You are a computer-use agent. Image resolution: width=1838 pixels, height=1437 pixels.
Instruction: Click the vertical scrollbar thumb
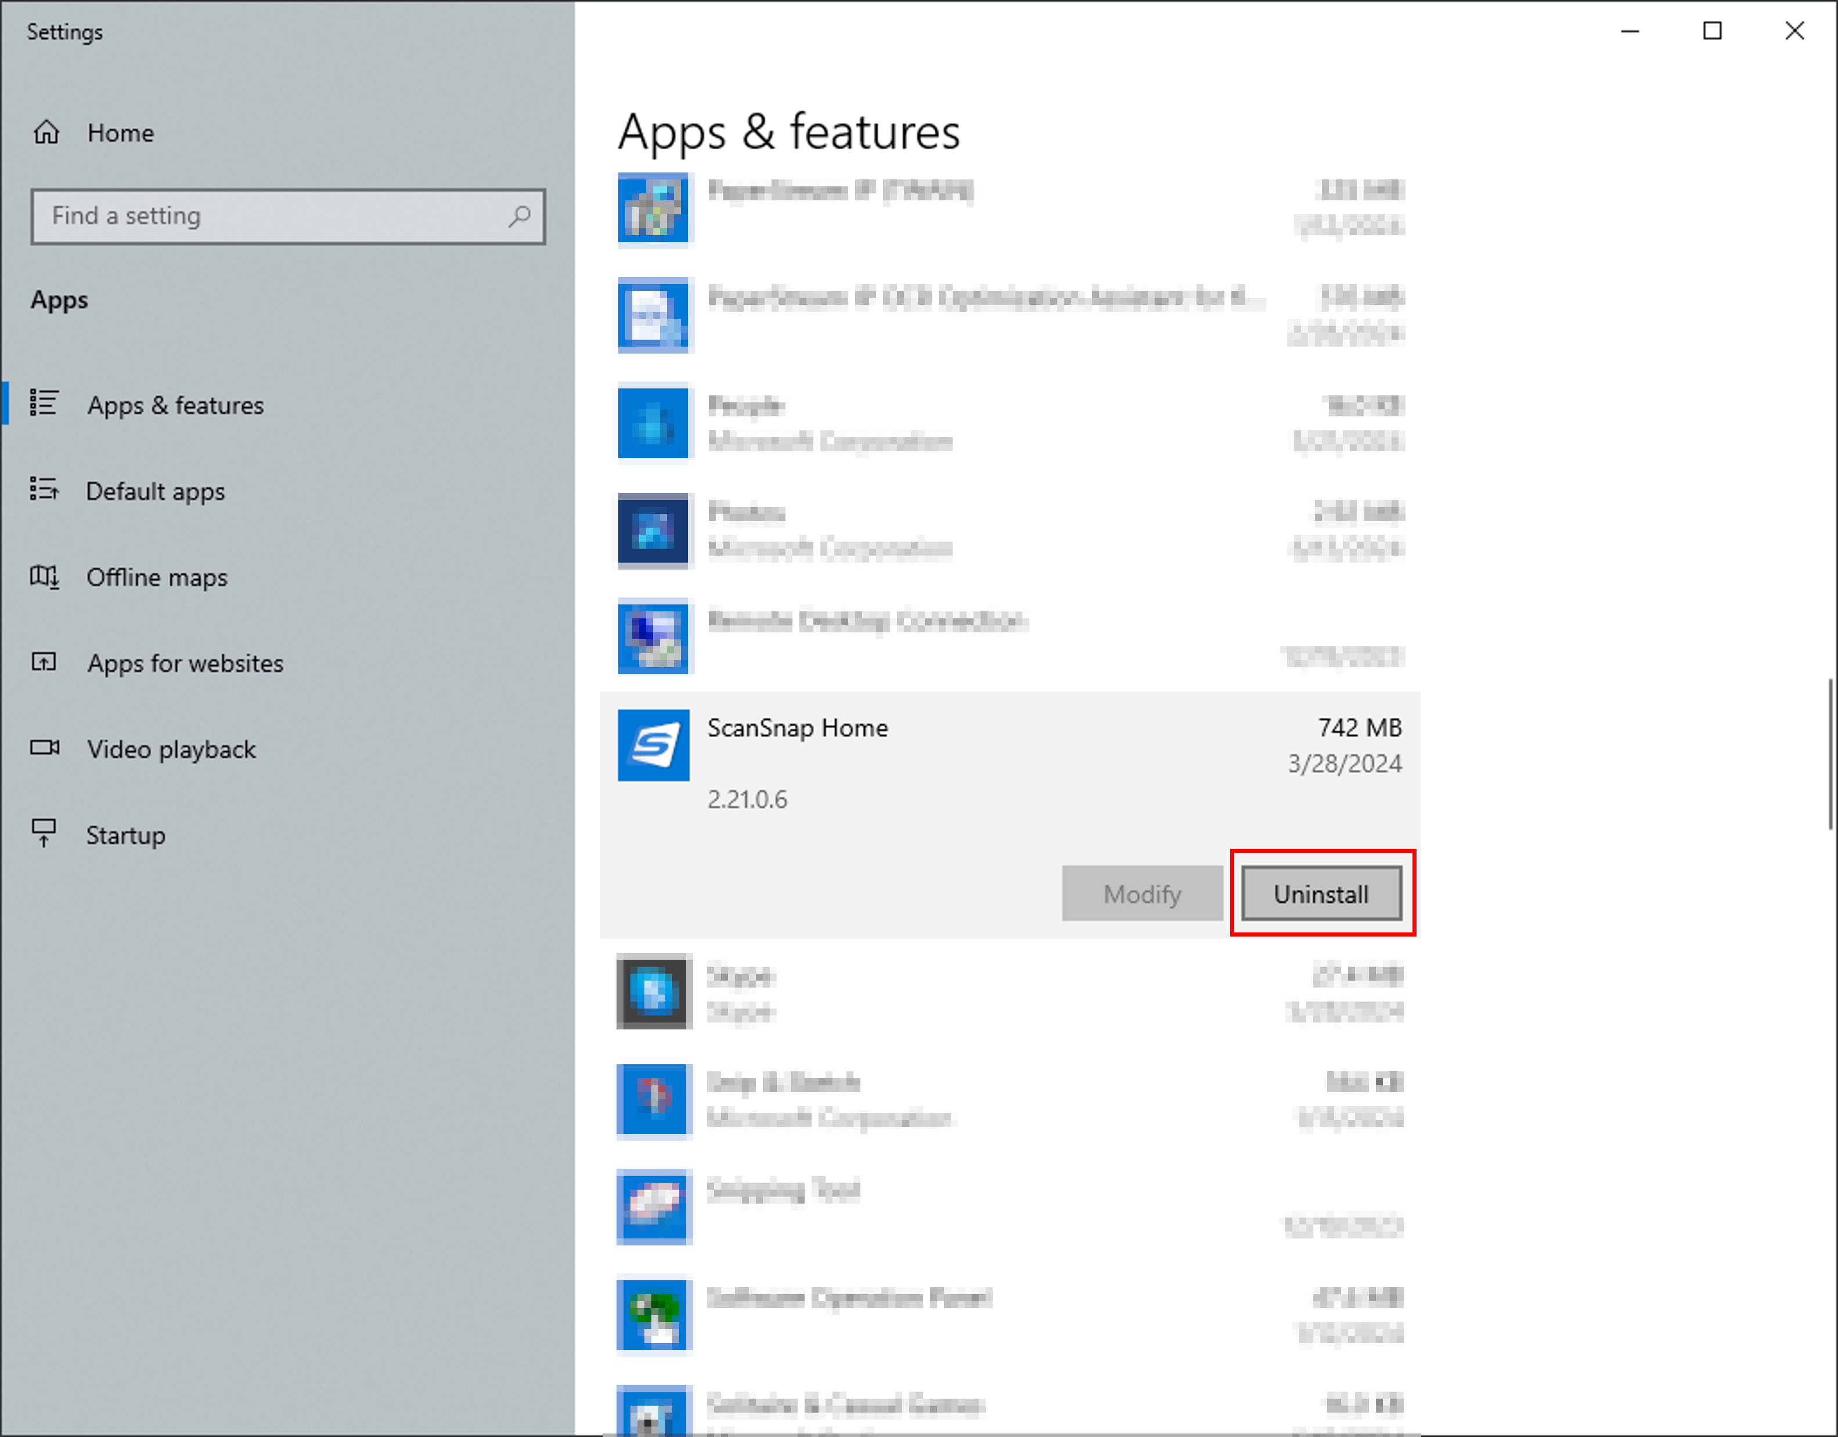pyautogui.click(x=1830, y=754)
